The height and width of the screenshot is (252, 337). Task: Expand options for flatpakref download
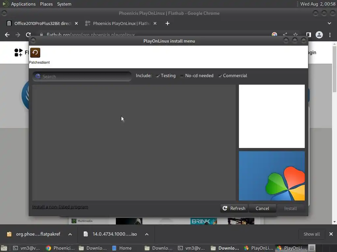[70, 234]
